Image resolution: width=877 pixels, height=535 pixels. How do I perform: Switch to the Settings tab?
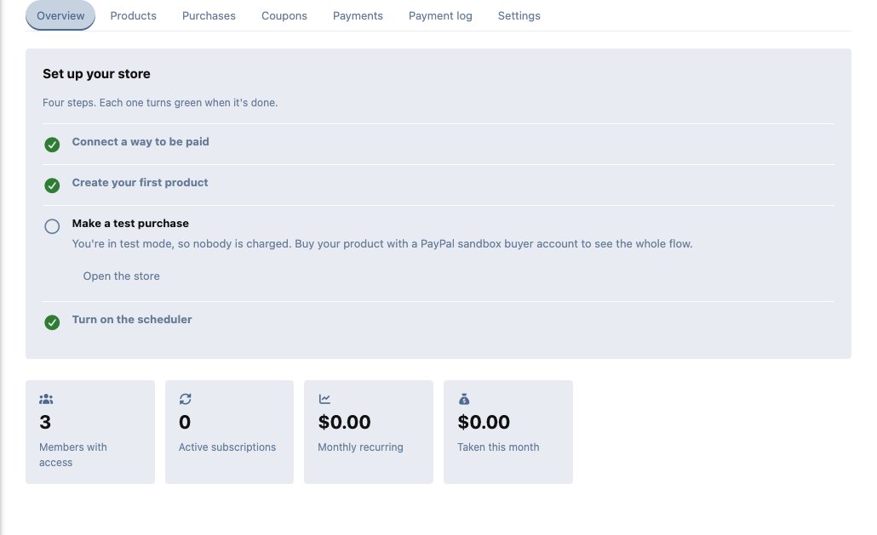point(519,15)
